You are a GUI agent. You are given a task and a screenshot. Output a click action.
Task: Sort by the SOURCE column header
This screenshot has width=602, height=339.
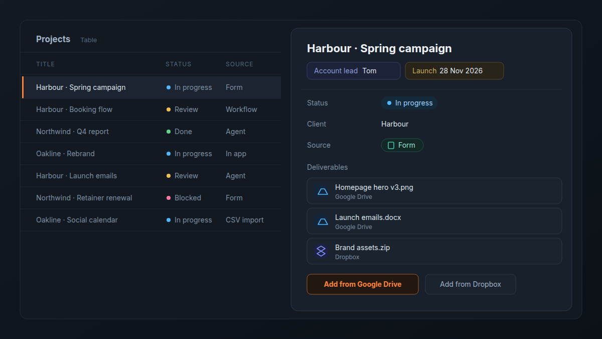pos(239,64)
